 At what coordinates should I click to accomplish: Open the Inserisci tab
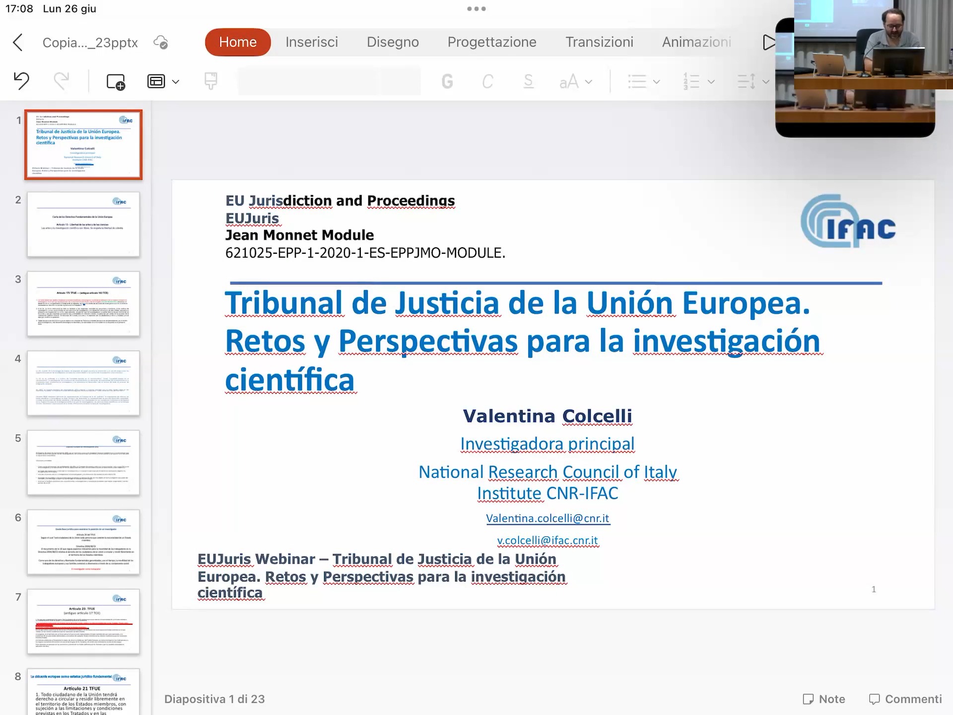tap(312, 42)
